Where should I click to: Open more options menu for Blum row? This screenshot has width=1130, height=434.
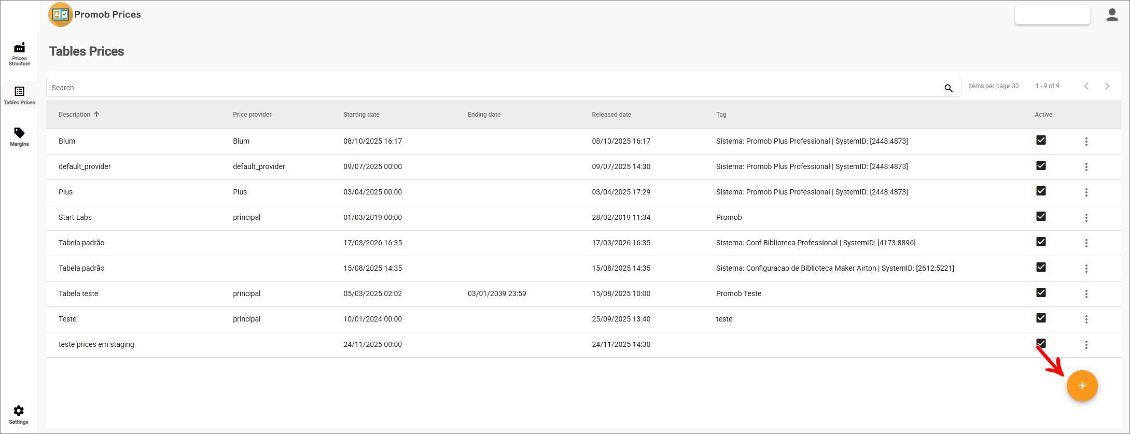click(x=1086, y=142)
